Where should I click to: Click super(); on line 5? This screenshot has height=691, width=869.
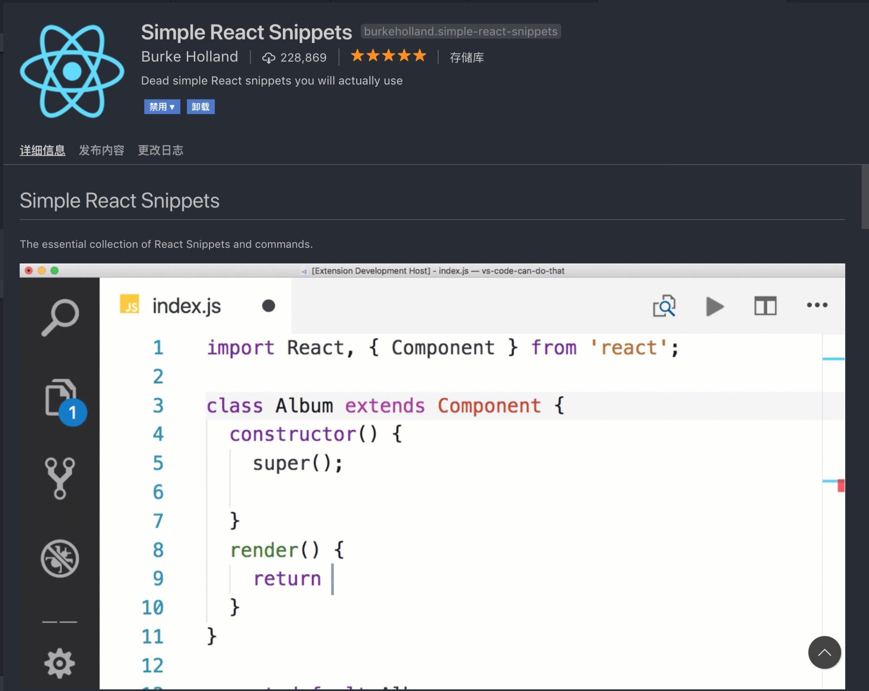[298, 463]
